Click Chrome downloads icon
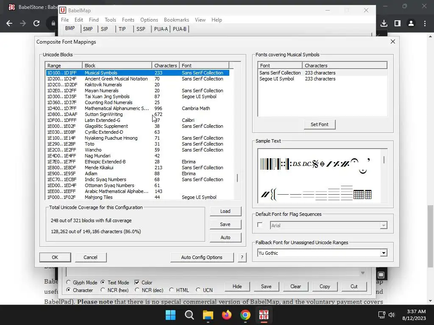434x325 pixels. tap(384, 24)
